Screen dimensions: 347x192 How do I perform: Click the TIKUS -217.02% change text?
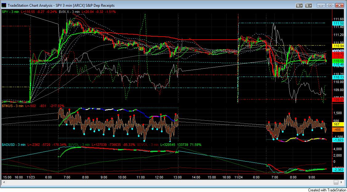pyautogui.click(x=57, y=106)
